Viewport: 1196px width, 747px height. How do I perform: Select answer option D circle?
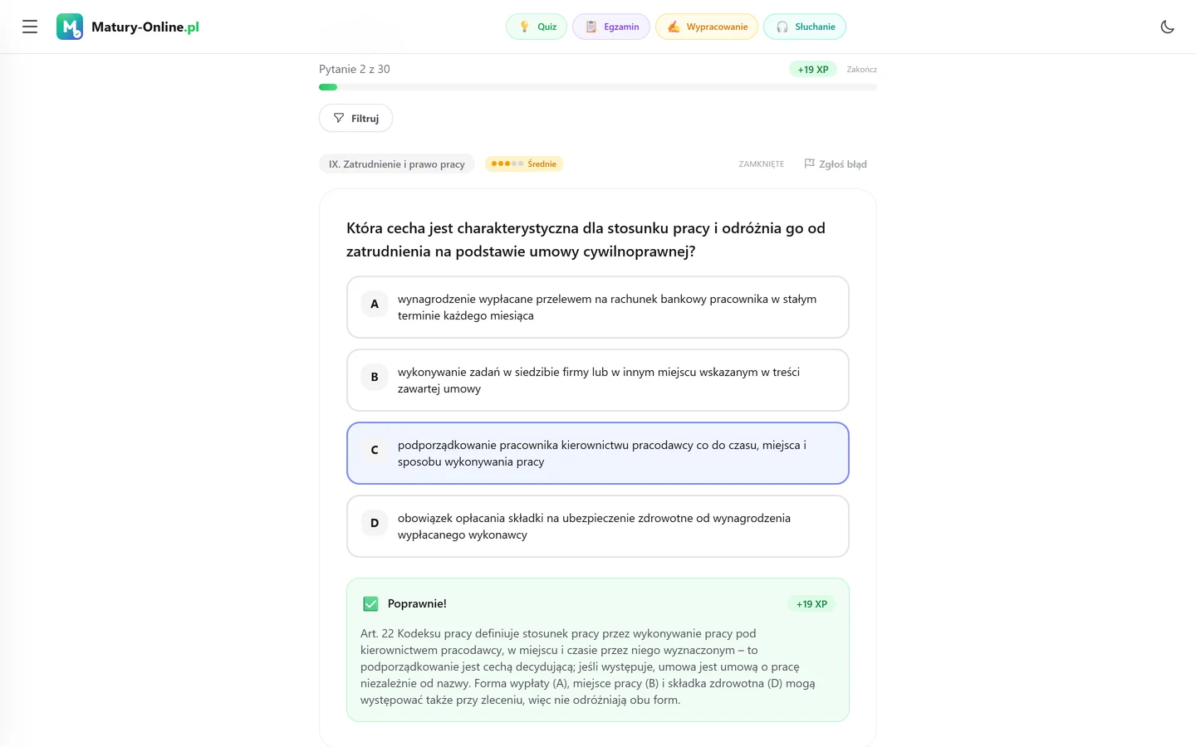point(375,523)
